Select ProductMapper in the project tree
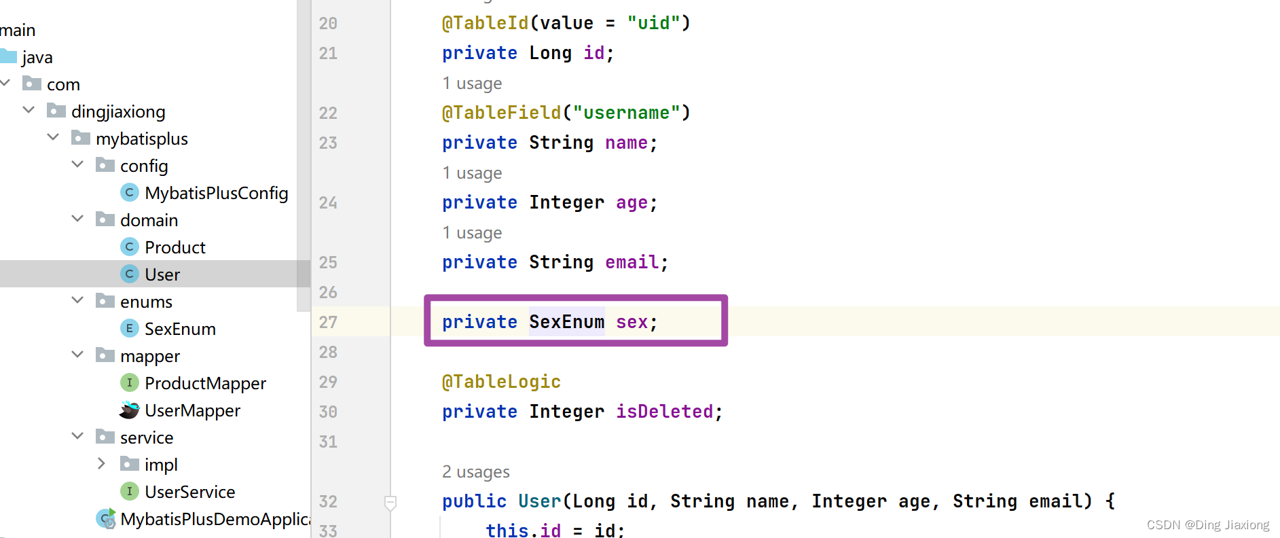1280x538 pixels. tap(205, 383)
